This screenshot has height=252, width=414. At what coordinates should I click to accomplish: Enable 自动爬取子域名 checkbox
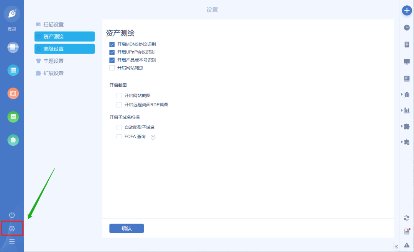pos(119,127)
